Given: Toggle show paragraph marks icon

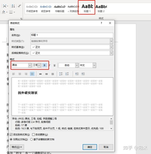Looking at the screenshot, I should pos(19,6).
